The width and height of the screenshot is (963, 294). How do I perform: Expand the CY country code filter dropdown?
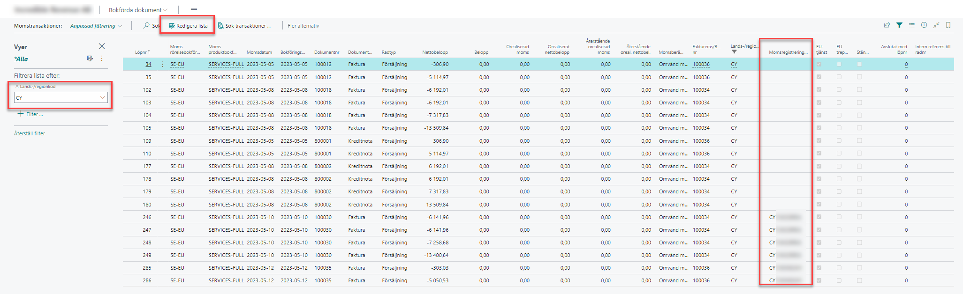point(102,98)
